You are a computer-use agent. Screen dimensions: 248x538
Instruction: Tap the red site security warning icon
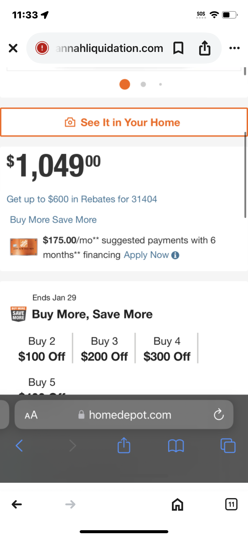[x=42, y=48]
